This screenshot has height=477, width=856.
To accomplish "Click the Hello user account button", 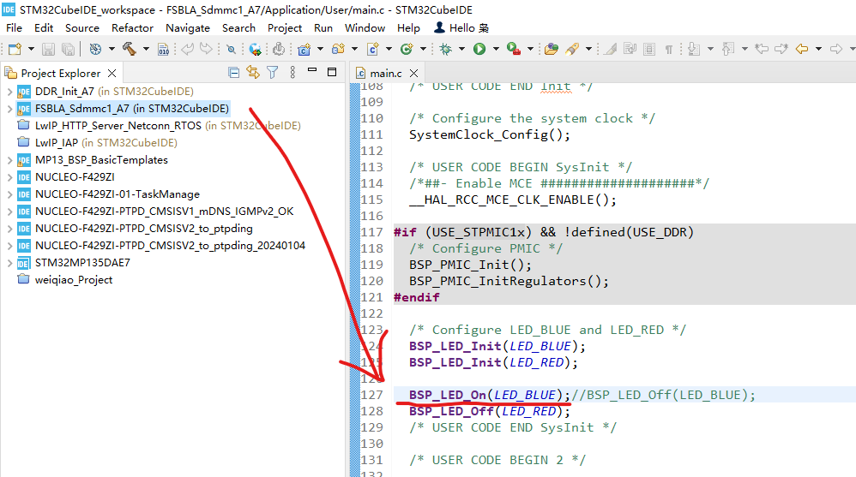I will (x=461, y=27).
